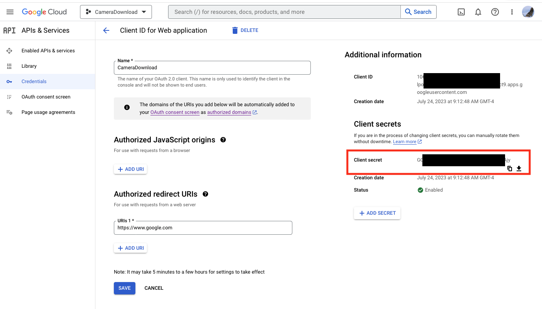Open the CameraDownload project selector dropdown
Image resolution: width=542 pixels, height=309 pixels.
click(x=116, y=12)
